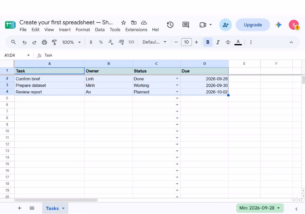Screen dimensions: 305x214
Task: Increase decimal places
Action: (121, 42)
